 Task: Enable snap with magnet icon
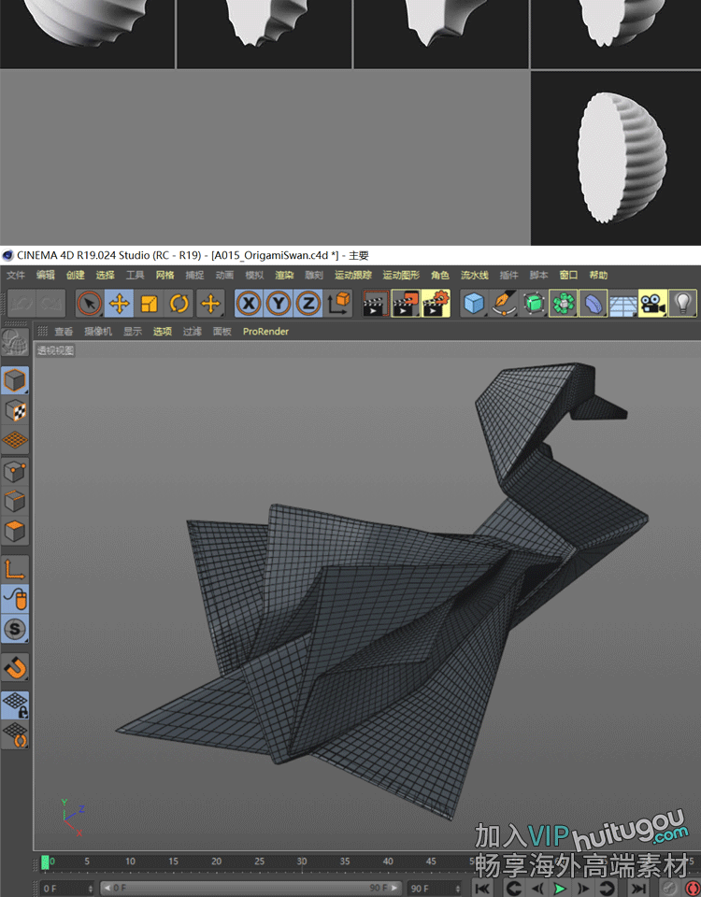(x=16, y=668)
